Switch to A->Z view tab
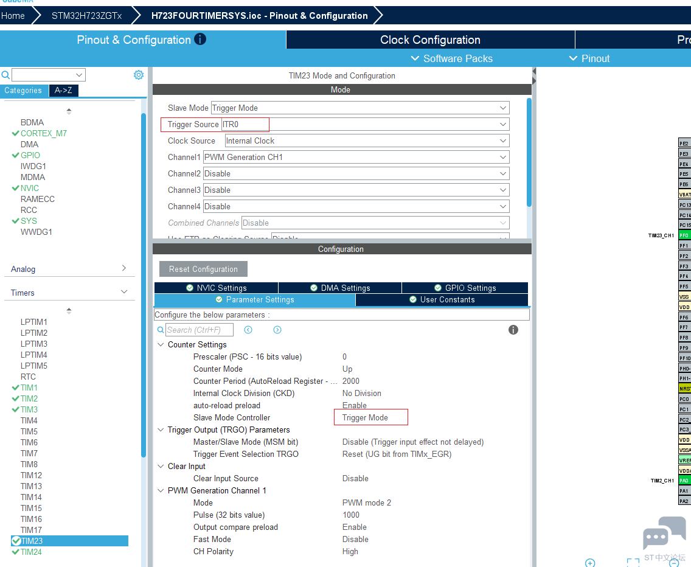The image size is (691, 567). pyautogui.click(x=63, y=91)
